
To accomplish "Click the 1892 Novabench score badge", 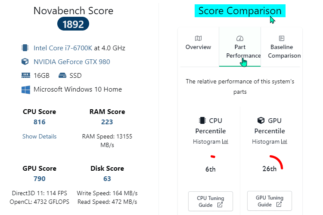I will click(73, 25).
